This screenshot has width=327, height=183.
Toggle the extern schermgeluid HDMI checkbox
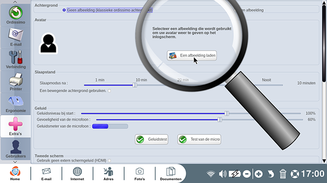[110, 160]
